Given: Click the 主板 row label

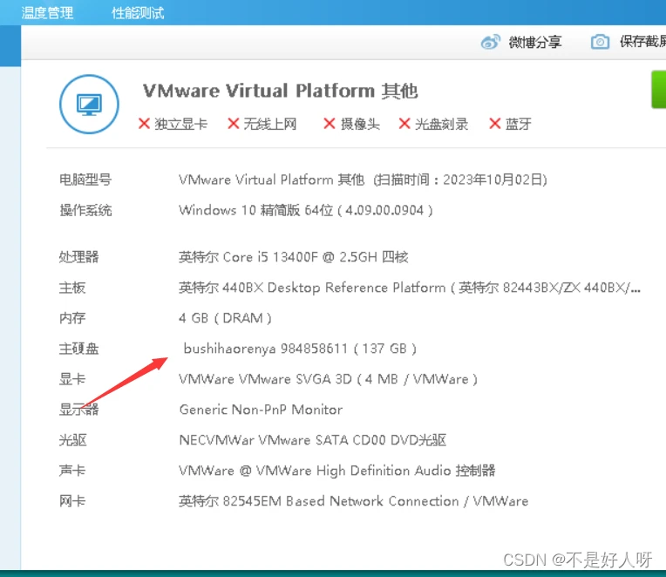Looking at the screenshot, I should point(72,288).
